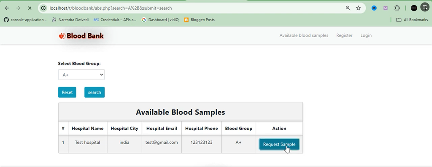Open the zoom magnifier icon in address bar
This screenshot has width=432, height=167.
pyautogui.click(x=348, y=8)
